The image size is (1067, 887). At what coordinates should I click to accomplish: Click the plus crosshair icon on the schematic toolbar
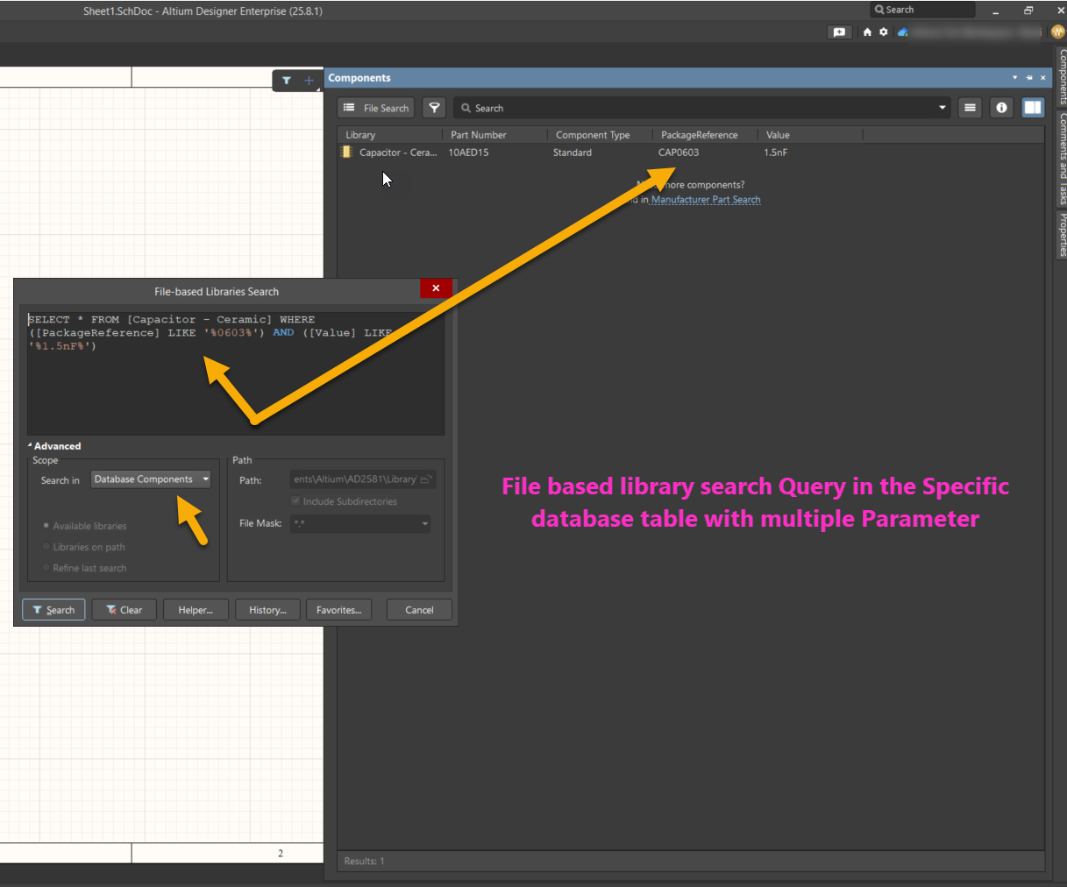click(309, 81)
